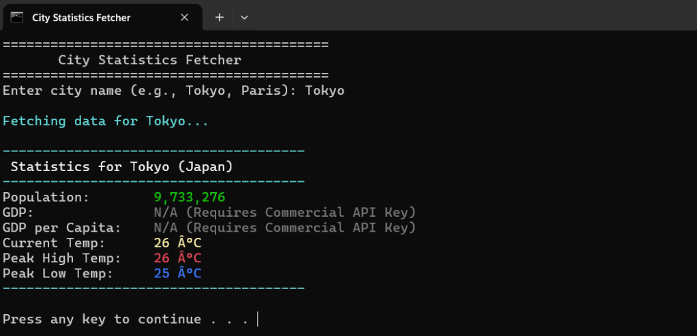Expand the new tab profile dropdown

coord(244,17)
